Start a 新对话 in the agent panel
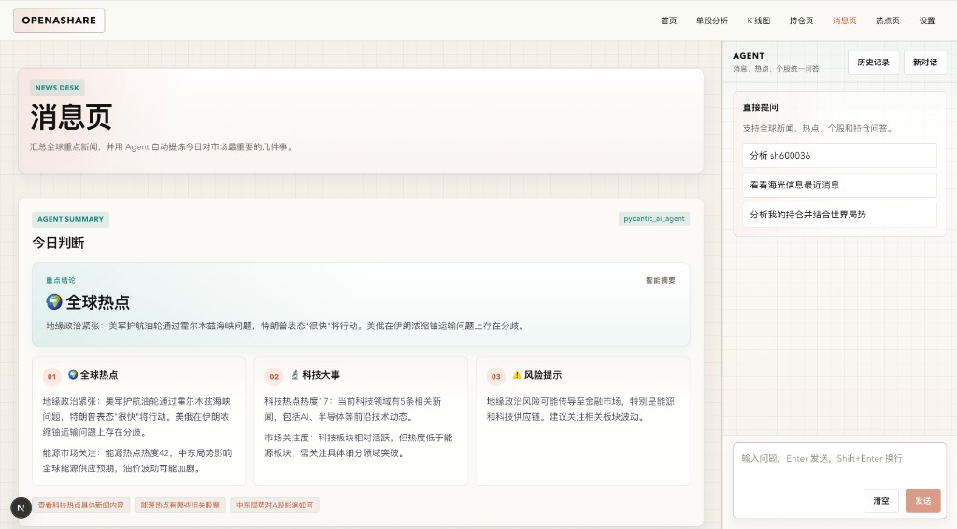957x529 pixels. coord(924,63)
